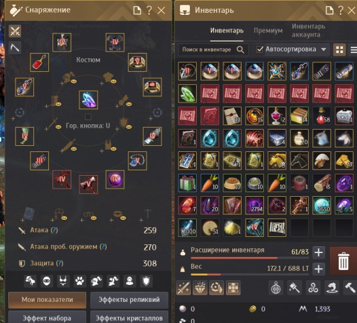Click the trash bin delete icon

pos(343,261)
